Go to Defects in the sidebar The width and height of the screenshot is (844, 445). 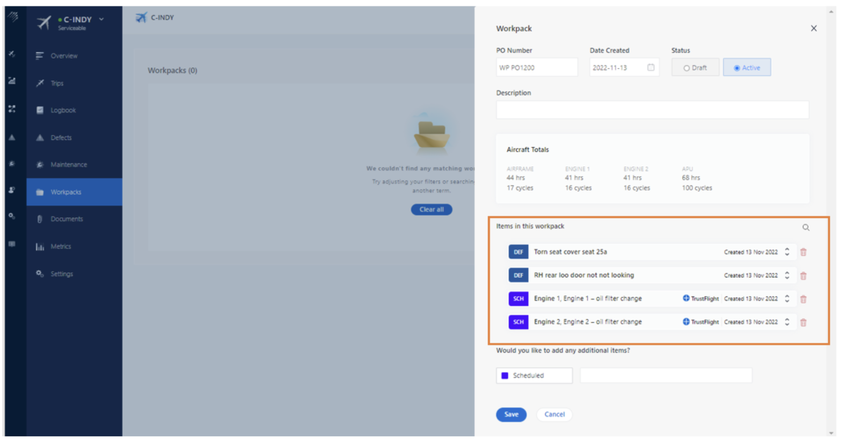pyautogui.click(x=61, y=138)
